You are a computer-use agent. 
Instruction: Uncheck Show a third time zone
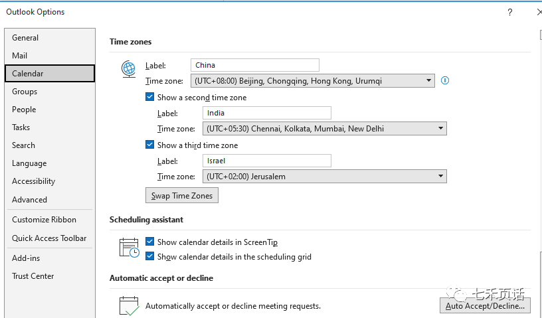click(149, 145)
